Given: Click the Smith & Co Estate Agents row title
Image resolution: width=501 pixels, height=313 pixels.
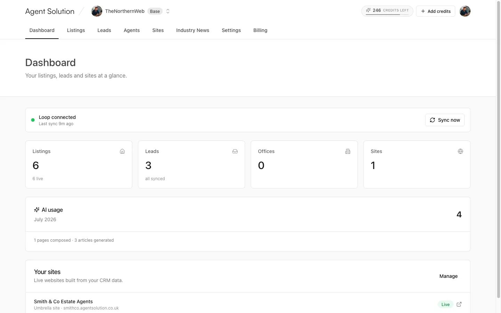Looking at the screenshot, I should pyautogui.click(x=63, y=302).
